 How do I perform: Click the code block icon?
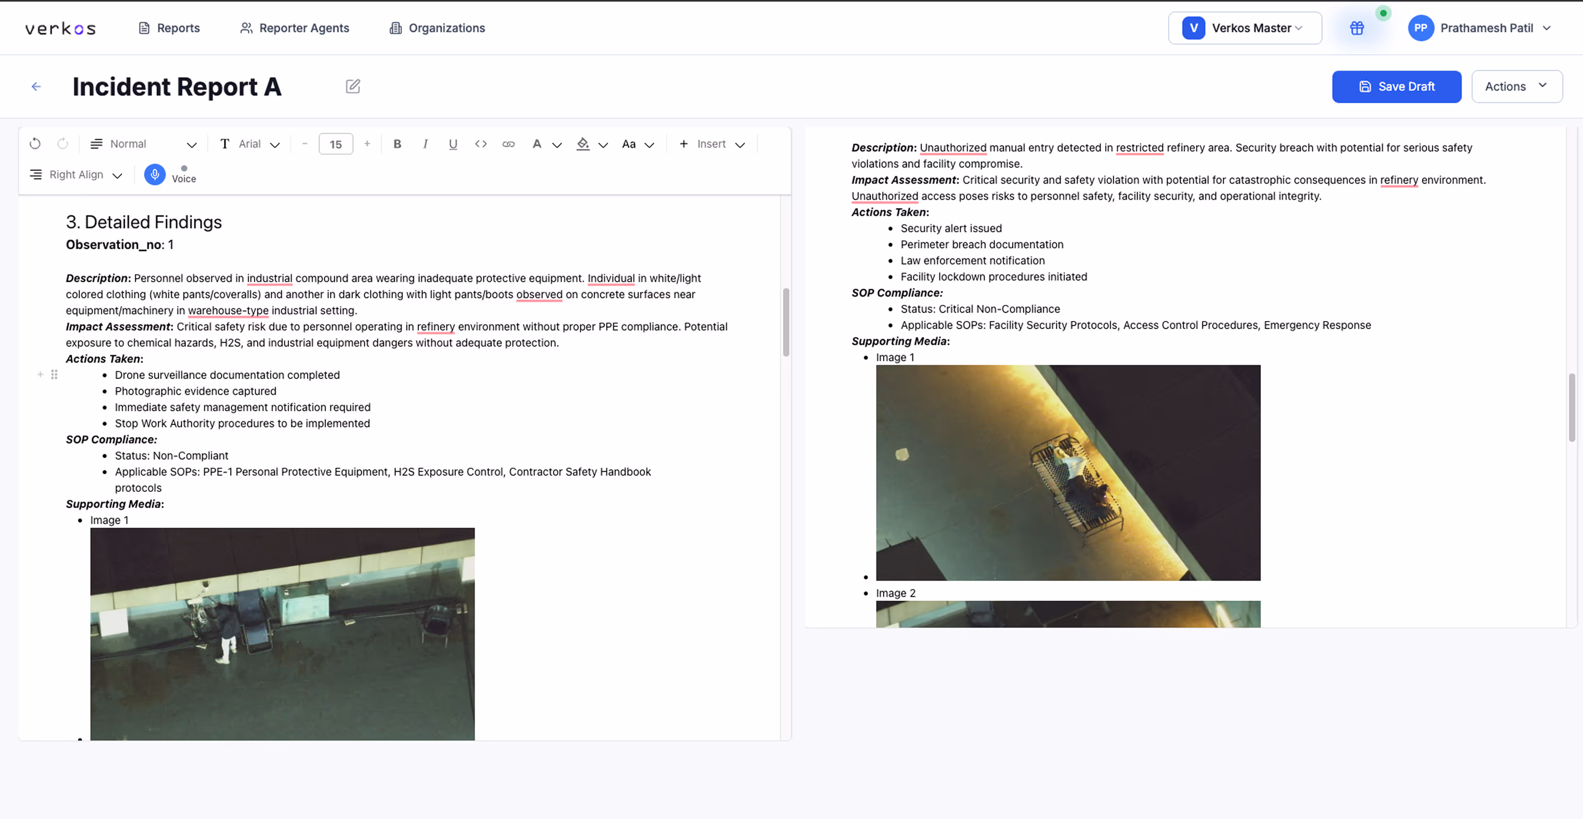pos(481,144)
